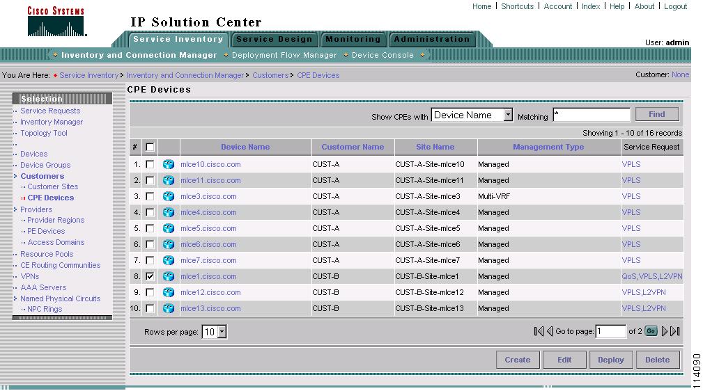Click the Edit button
The width and height of the screenshot is (703, 391).
pyautogui.click(x=564, y=360)
